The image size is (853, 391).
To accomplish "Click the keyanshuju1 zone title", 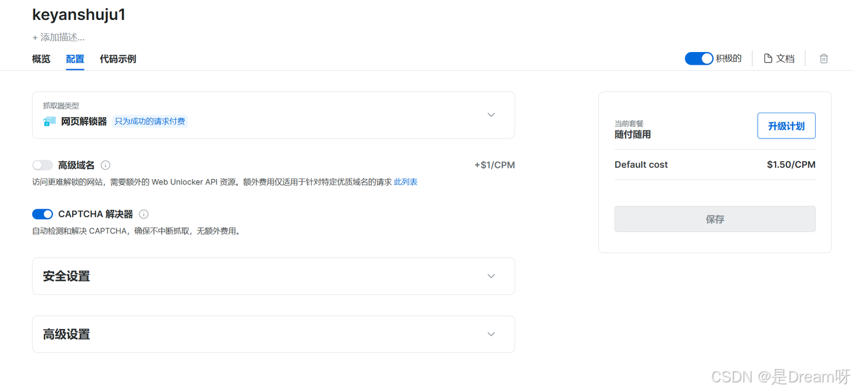I will tap(79, 15).
